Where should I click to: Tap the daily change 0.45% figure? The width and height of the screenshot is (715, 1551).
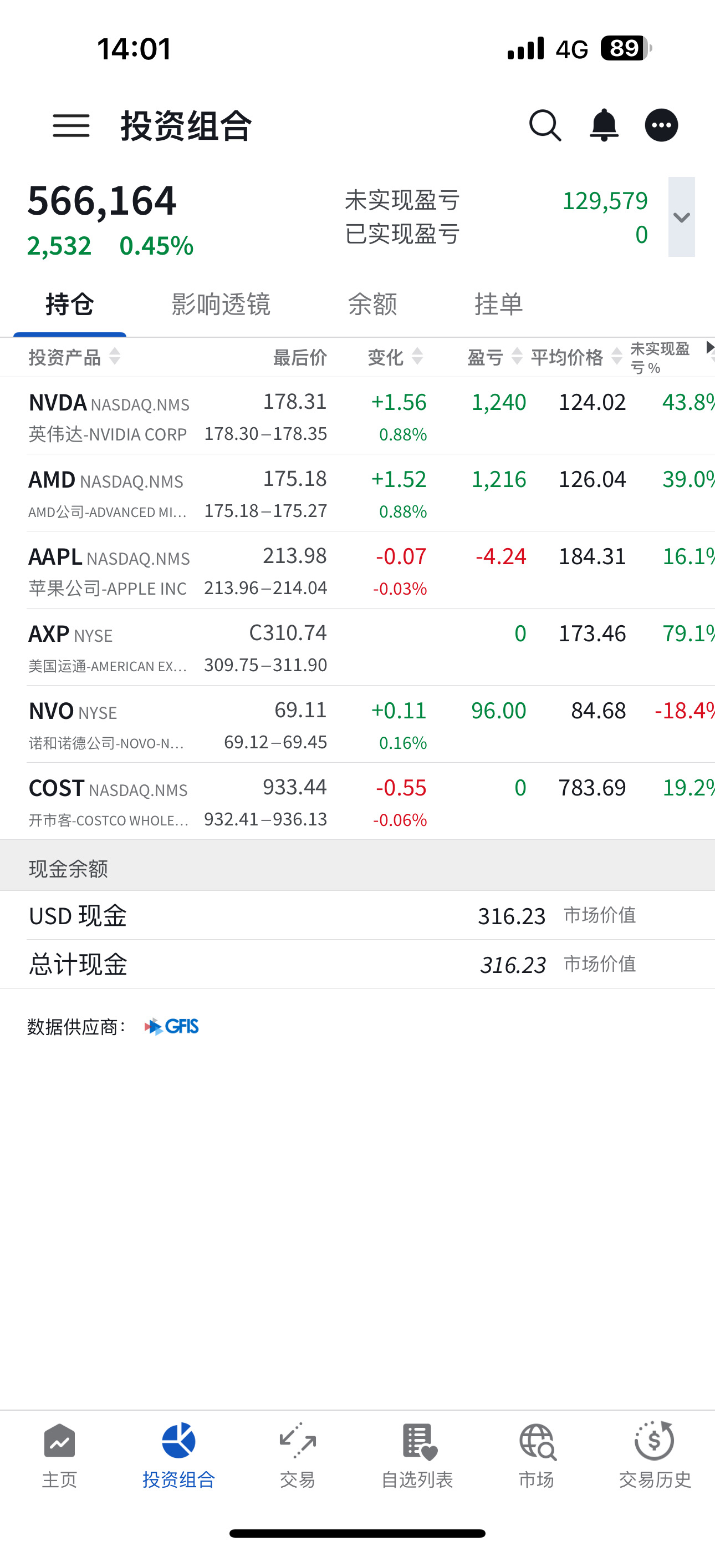coord(156,246)
